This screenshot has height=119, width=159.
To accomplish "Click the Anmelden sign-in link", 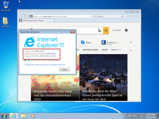I will point(117,30).
